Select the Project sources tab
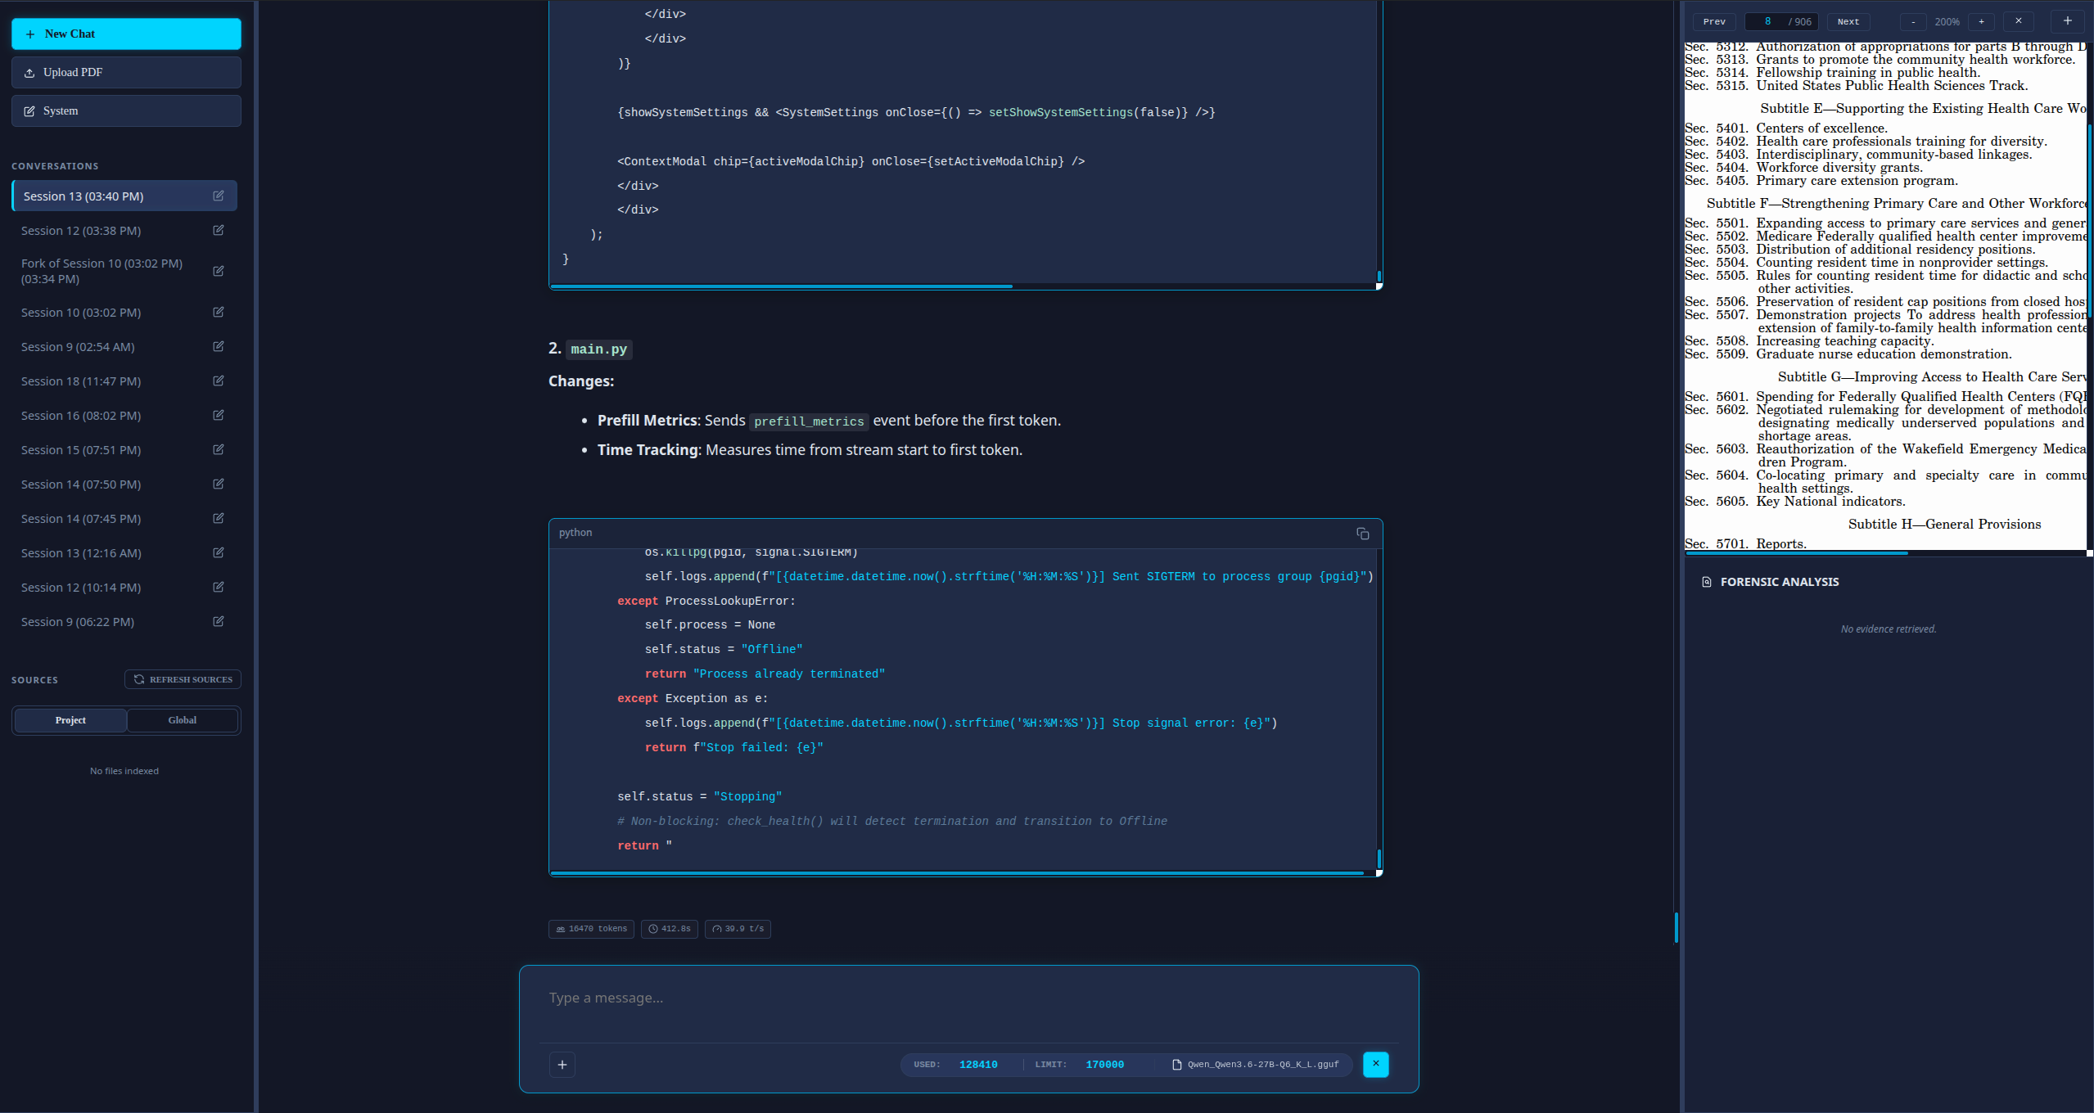Image resolution: width=2094 pixels, height=1113 pixels. pyautogui.click(x=70, y=720)
